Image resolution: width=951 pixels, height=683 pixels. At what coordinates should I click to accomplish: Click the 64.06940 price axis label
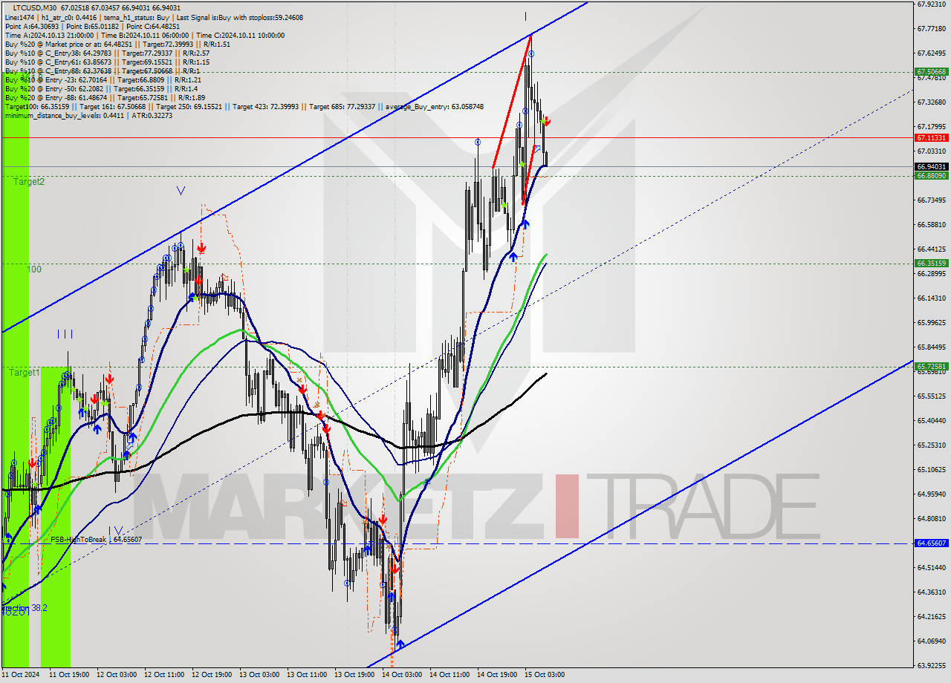[x=931, y=641]
